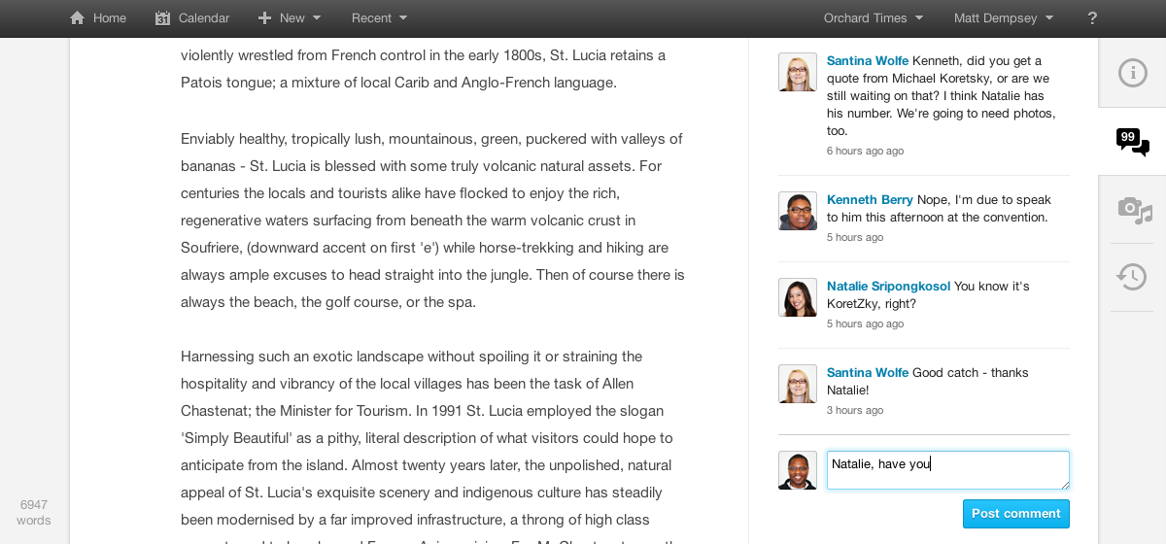The width and height of the screenshot is (1166, 544).
Task: Click Natalie Sripongkosol's avatar photo
Action: pos(798,297)
